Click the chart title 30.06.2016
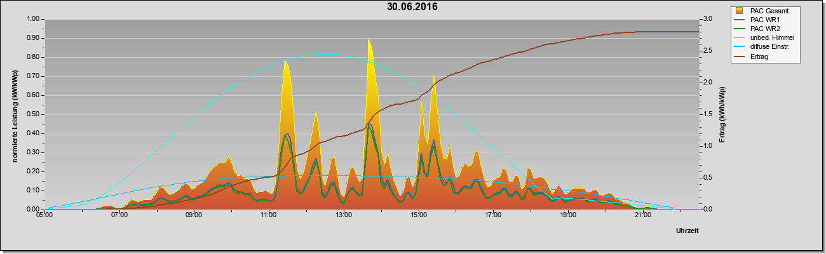 coord(412,7)
